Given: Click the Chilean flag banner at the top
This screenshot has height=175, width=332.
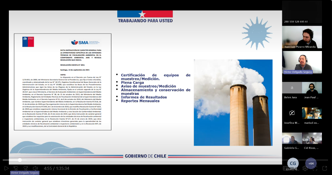Looking at the screenshot, I should [x=145, y=14].
